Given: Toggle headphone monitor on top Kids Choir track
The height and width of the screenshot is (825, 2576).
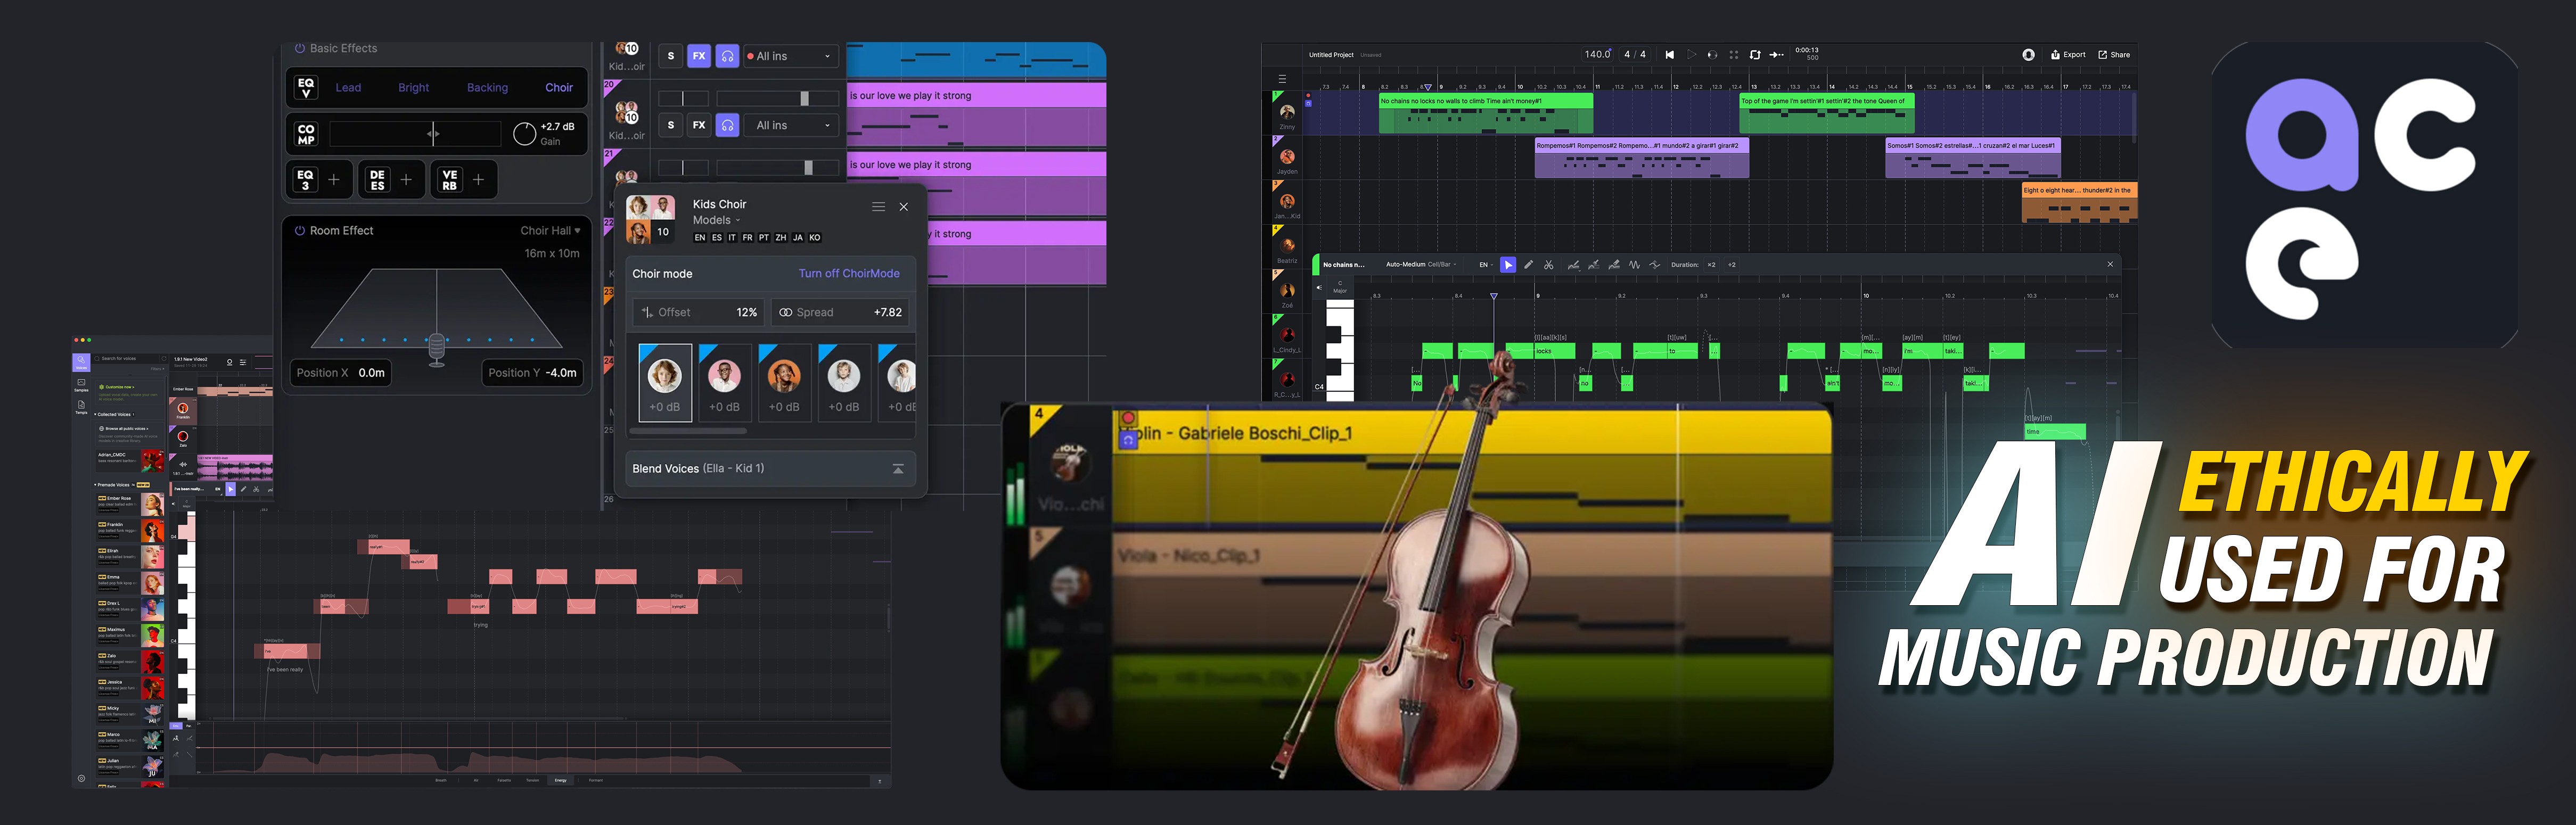Looking at the screenshot, I should click(x=727, y=57).
